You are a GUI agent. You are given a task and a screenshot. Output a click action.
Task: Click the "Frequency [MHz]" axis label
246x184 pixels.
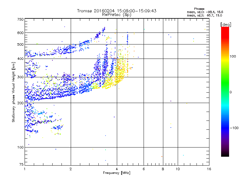(x=117, y=173)
